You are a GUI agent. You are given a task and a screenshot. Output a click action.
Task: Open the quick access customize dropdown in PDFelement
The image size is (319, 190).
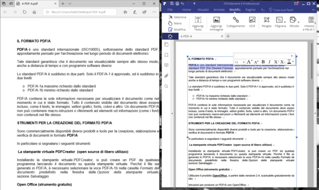click(x=194, y=3)
